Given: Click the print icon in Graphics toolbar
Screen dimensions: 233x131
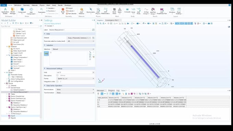Looking at the screenshot, I should 212,24.
